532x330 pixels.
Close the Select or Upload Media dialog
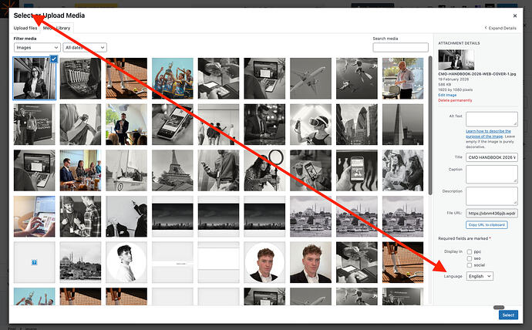[515, 15]
